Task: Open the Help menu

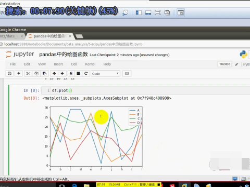Action: tap(107, 64)
